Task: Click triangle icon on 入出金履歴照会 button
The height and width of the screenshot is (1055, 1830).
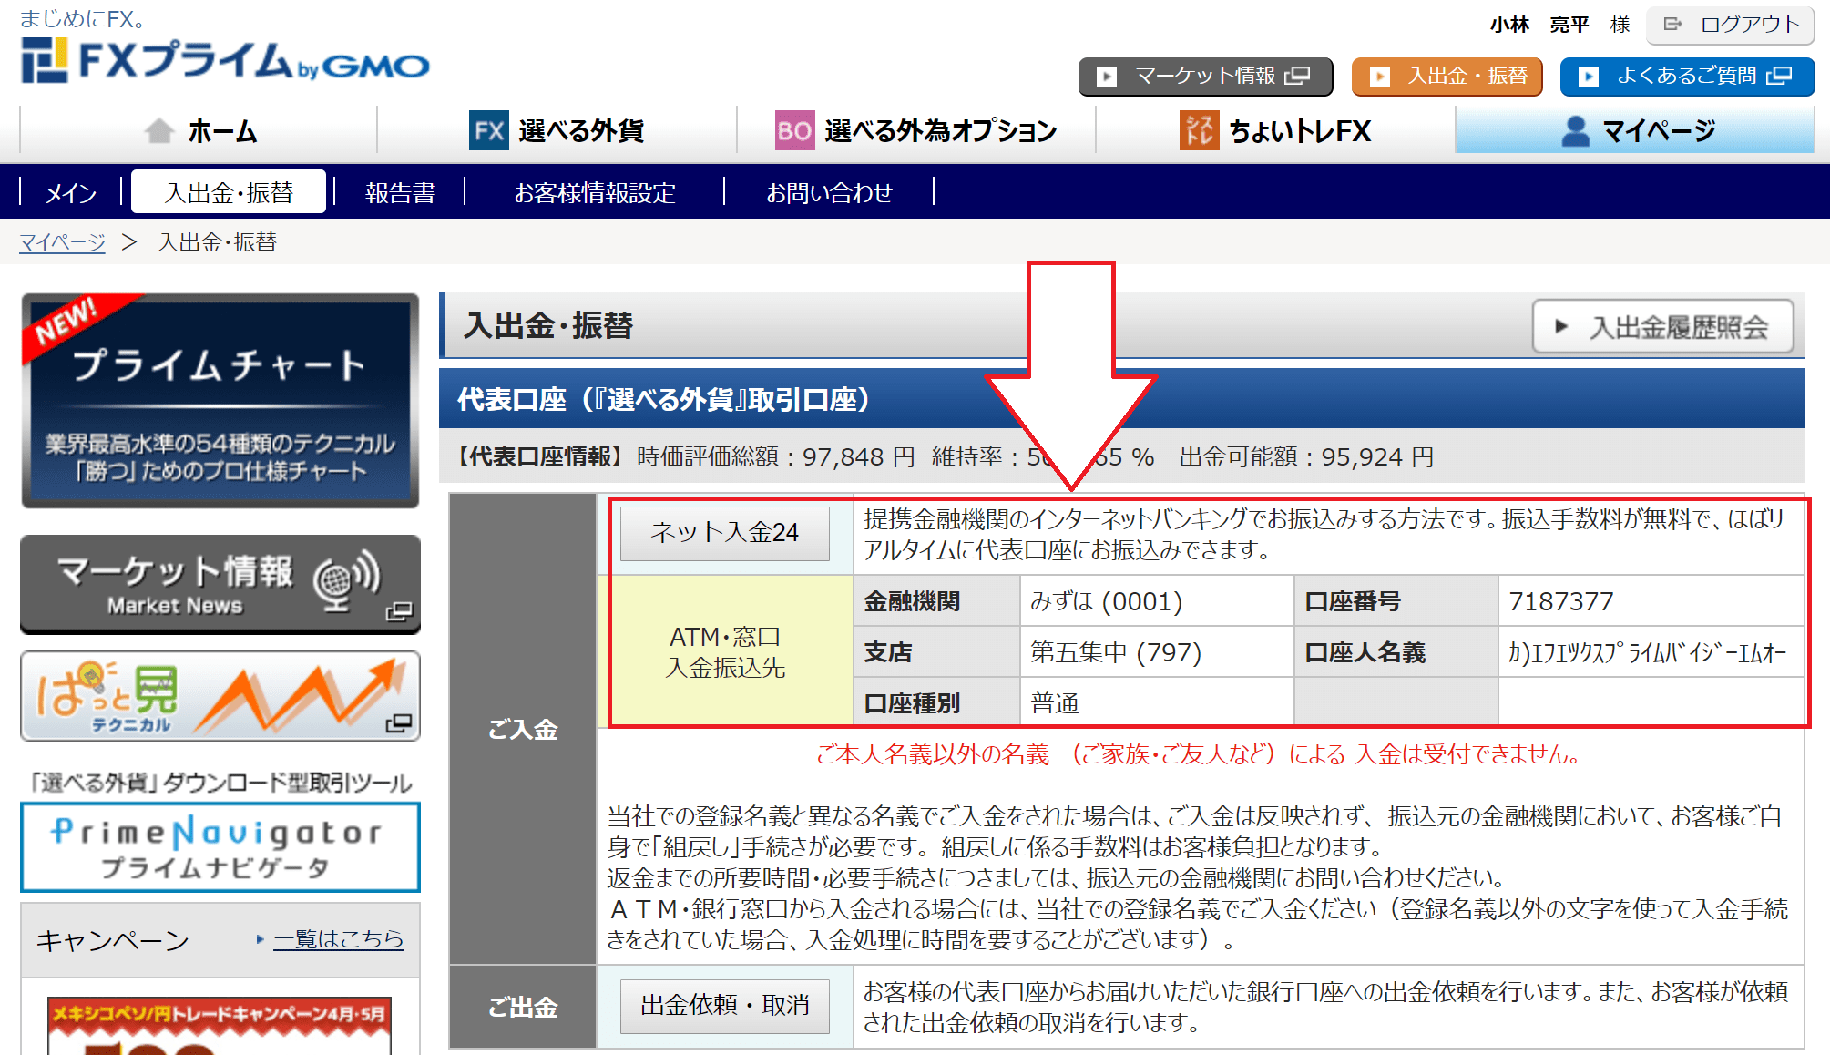Action: (x=1561, y=326)
